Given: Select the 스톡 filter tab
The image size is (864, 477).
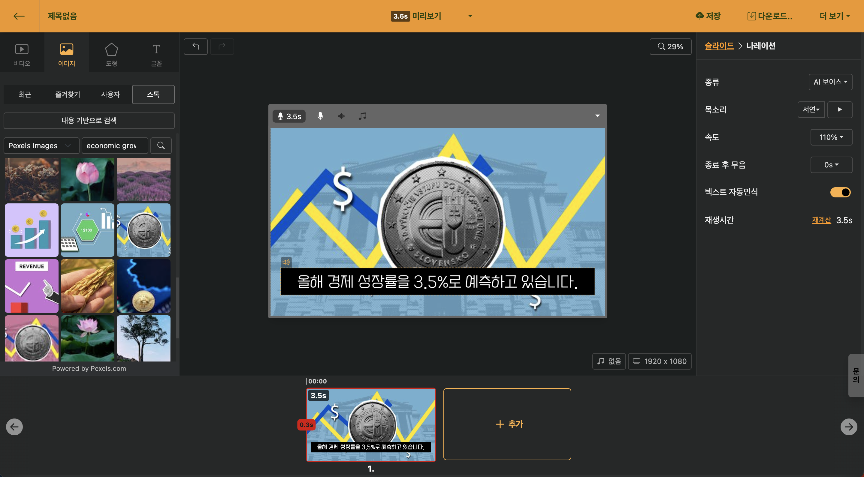Looking at the screenshot, I should pos(153,94).
